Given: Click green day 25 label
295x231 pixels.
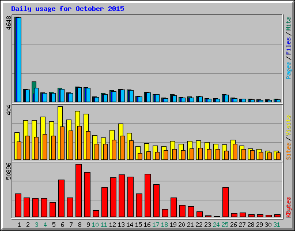Looking at the screenshot, I should 225,225.
